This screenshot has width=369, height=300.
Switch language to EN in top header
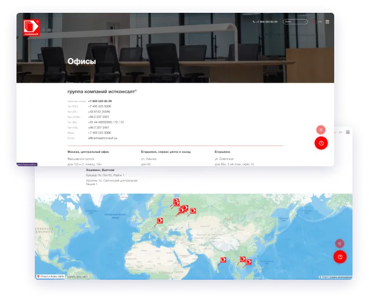(x=320, y=21)
